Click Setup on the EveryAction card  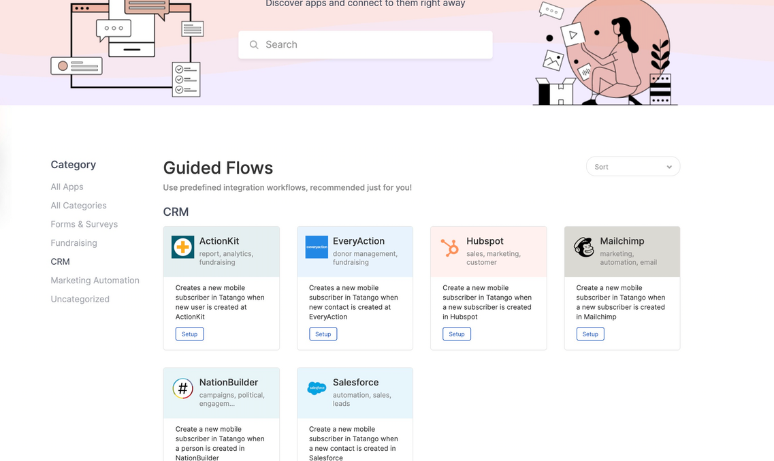323,334
